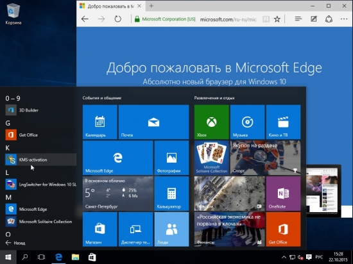Viewport: 353px width, 264px height.
Task: Open the Почта mail tile
Action: [153, 122]
